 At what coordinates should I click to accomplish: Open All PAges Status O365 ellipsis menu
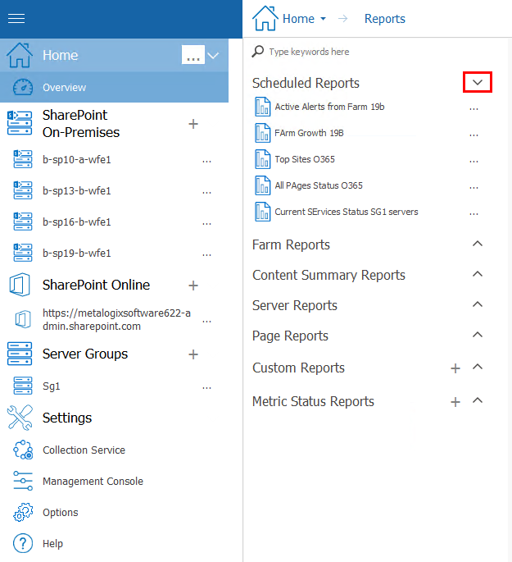pos(473,187)
